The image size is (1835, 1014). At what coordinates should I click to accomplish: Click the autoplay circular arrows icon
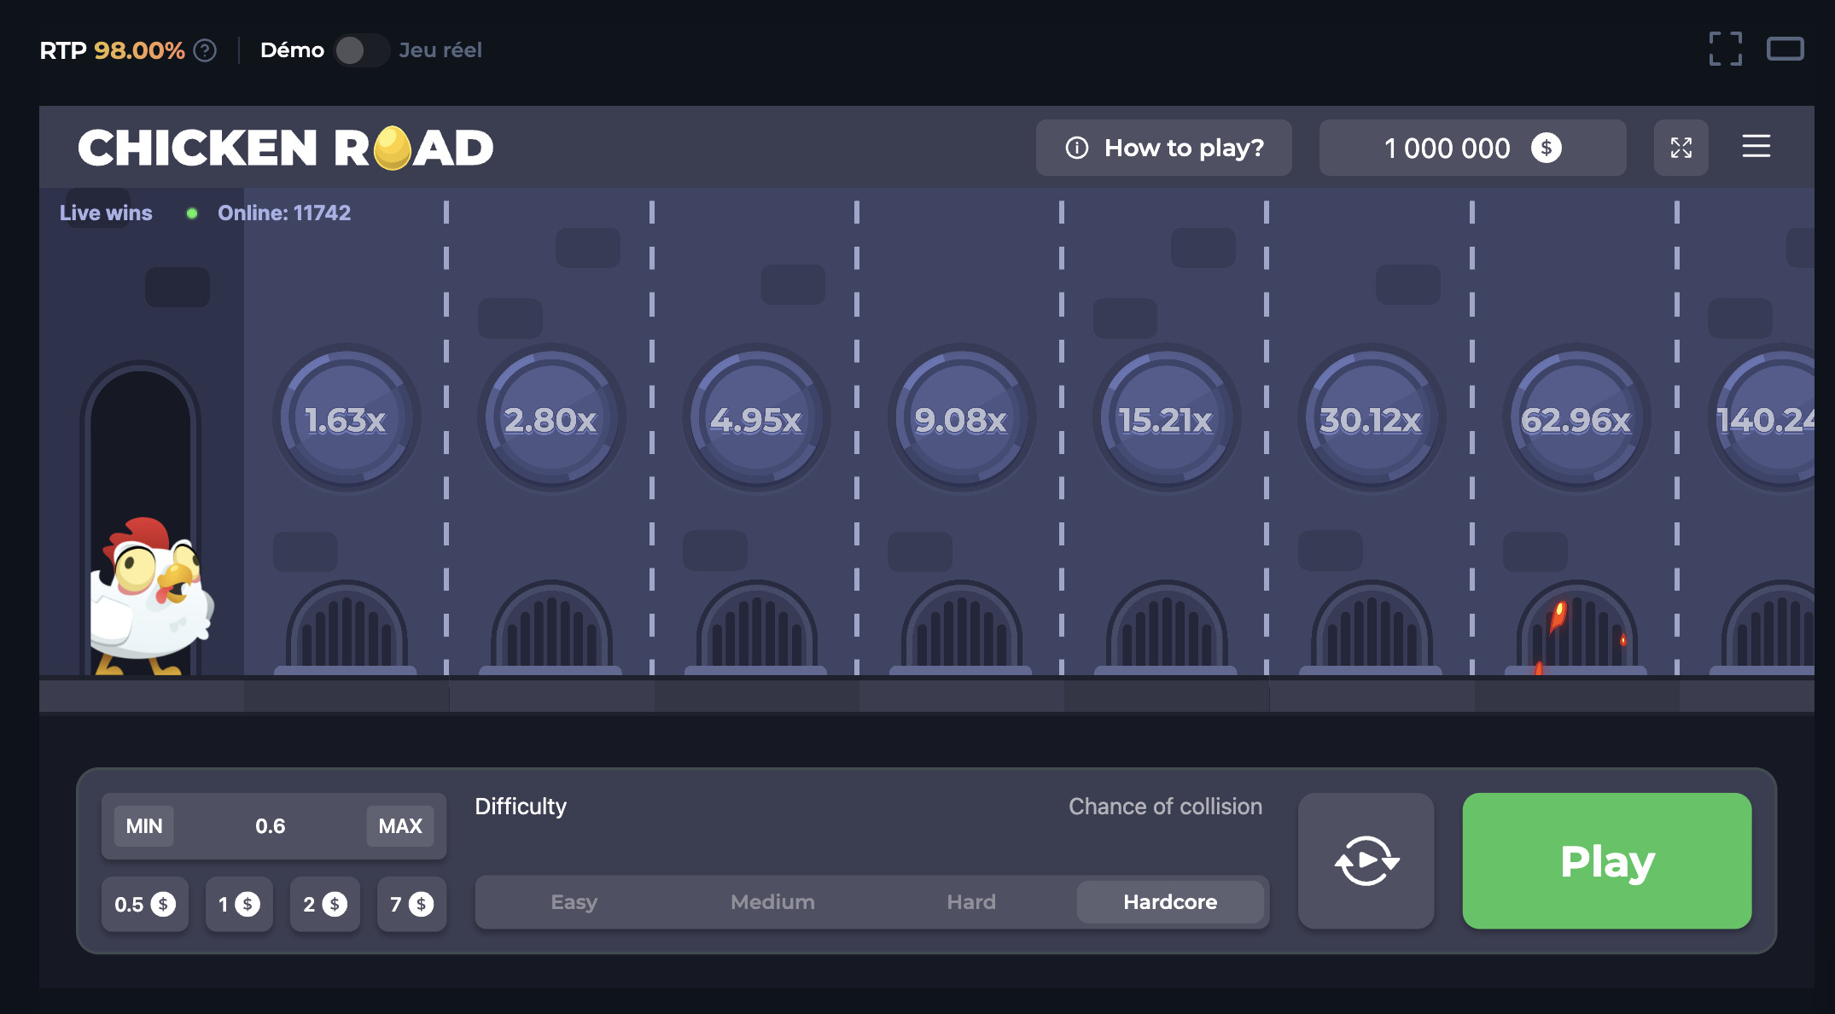[x=1366, y=860]
